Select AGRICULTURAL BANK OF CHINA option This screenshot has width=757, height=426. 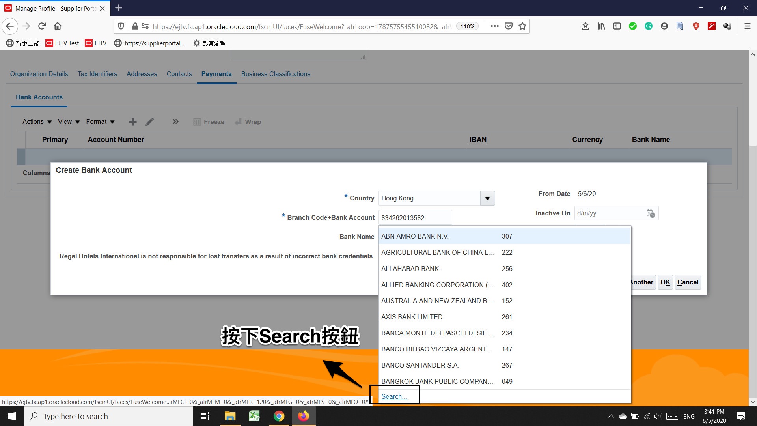pyautogui.click(x=505, y=253)
